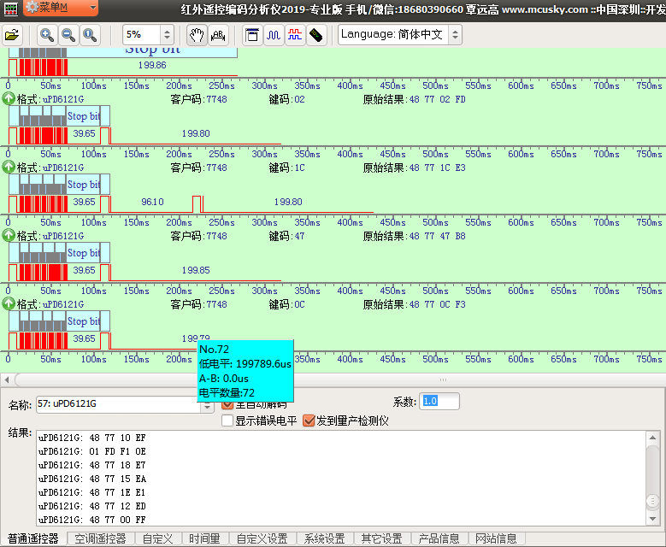
Task: Click green arrow icon on key code 47 row
Action: (x=9, y=235)
